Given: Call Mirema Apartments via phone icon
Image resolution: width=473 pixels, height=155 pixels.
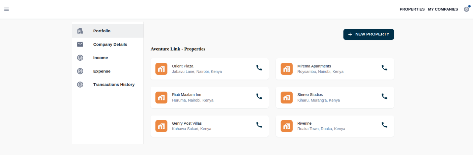Looking at the screenshot, I should tap(384, 68).
